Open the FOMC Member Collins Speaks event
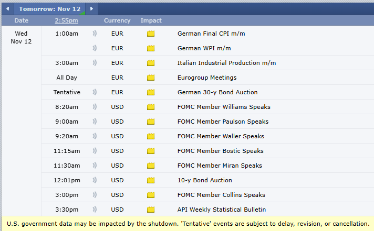The image size is (374, 231). [x=221, y=195]
